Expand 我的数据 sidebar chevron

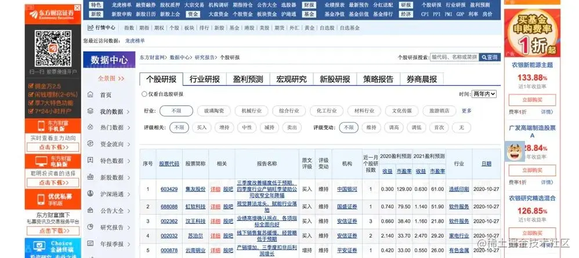pos(128,111)
